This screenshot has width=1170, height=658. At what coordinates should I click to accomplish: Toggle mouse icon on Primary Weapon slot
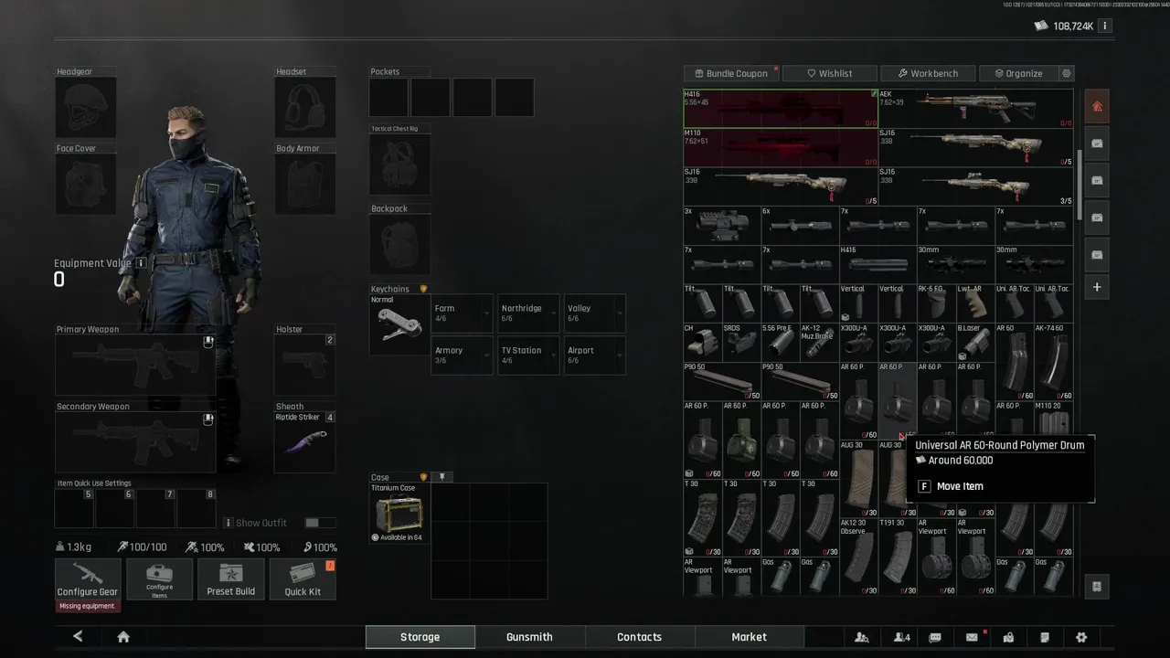208,342
